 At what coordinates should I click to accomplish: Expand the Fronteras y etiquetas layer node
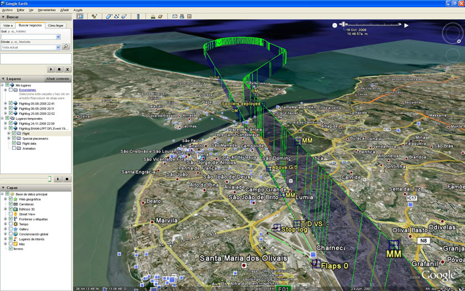[6, 219]
